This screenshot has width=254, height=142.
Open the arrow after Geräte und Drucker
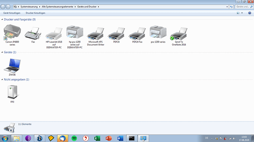click(x=98, y=7)
